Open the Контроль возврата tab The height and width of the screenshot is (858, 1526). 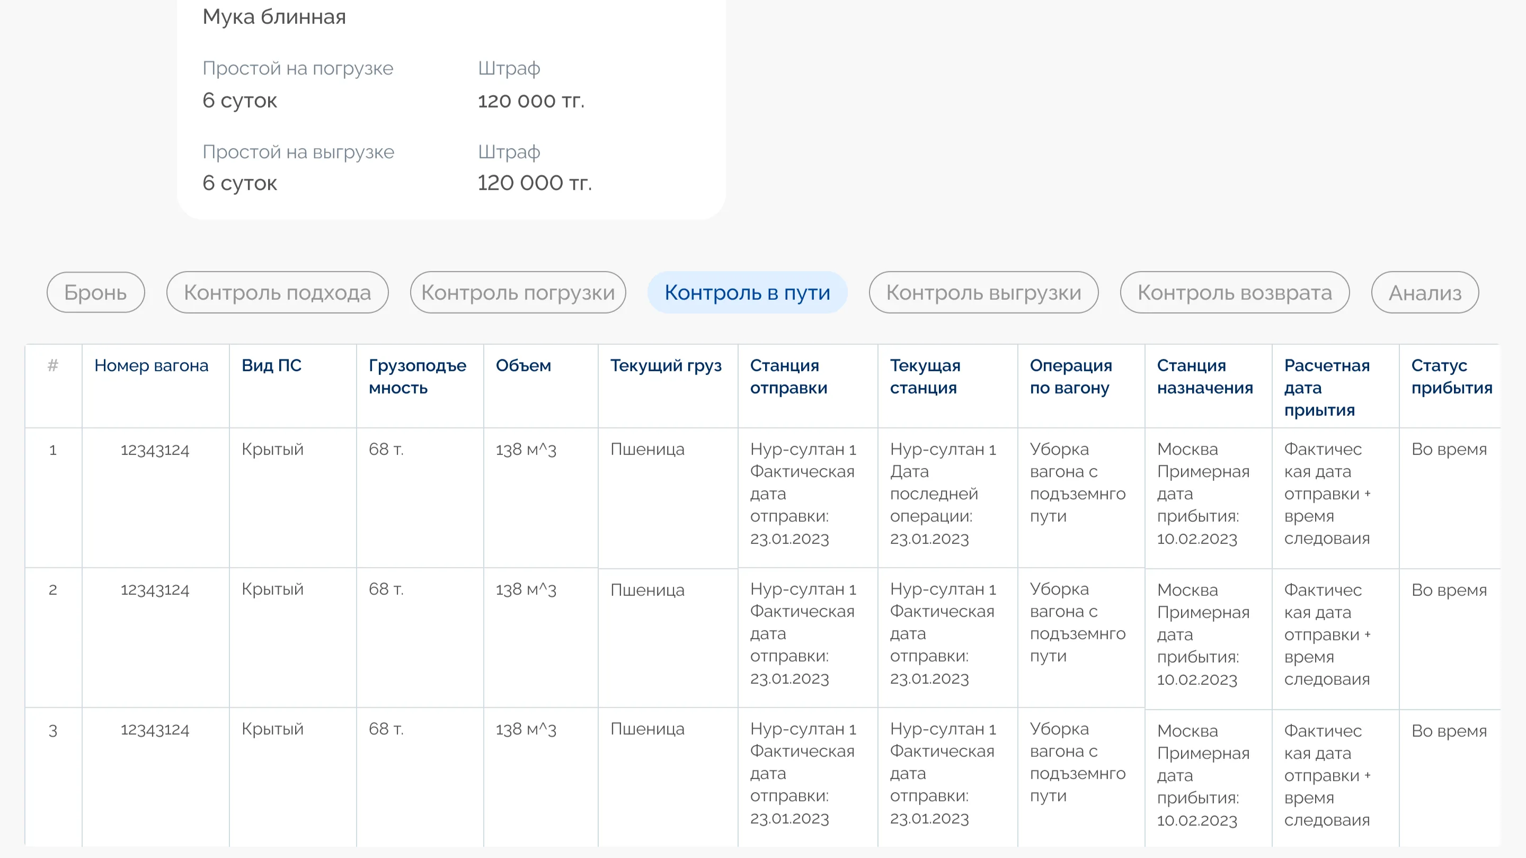click(1235, 292)
